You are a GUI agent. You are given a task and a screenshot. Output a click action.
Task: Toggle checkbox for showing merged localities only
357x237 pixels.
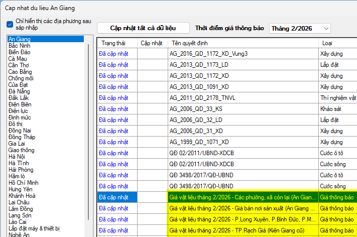(x=10, y=24)
